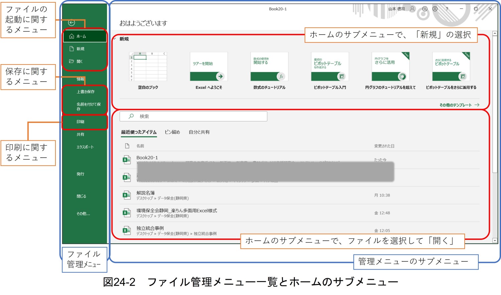Click the 新規 new document icon
Viewport: 501px width, 295px height.
click(71, 49)
